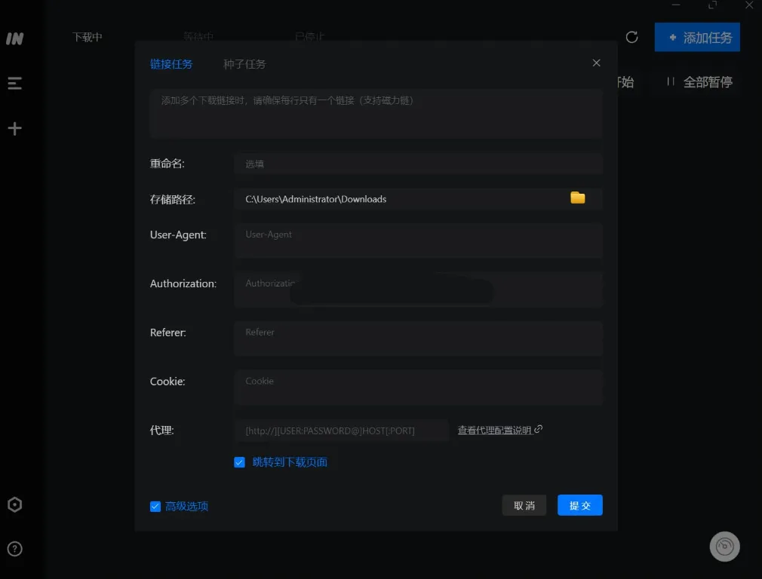This screenshot has width=762, height=579.
Task: Switch to the 种子任务 tab
Action: tap(244, 64)
